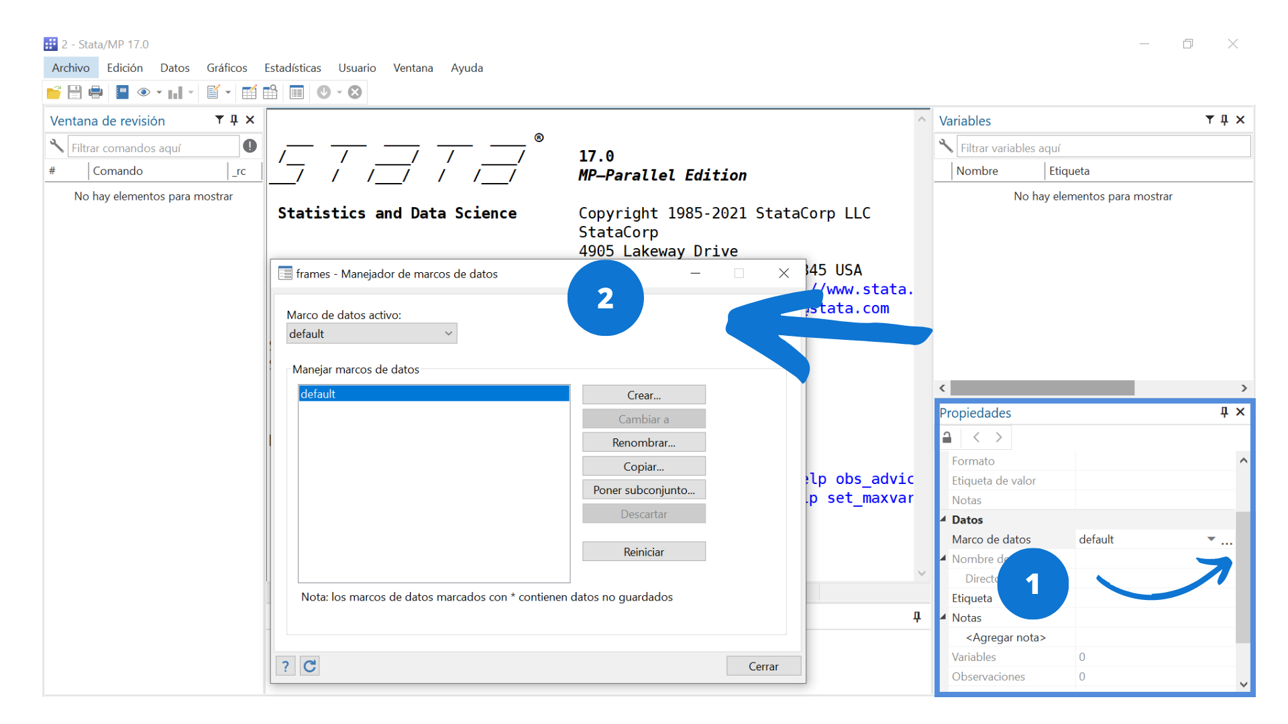Image resolution: width=1288 pixels, height=724 pixels.
Task: Click the Cerrar button in frames dialog
Action: 763,666
